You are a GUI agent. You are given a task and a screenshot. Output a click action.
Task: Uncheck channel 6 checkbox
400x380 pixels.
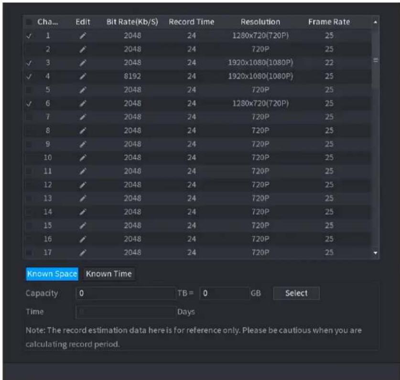coord(29,103)
